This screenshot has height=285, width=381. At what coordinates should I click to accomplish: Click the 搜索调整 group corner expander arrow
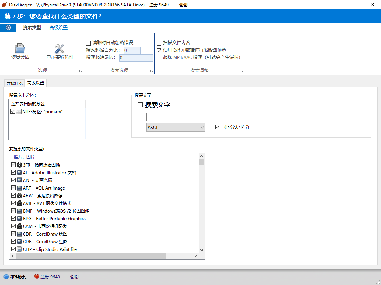click(242, 71)
